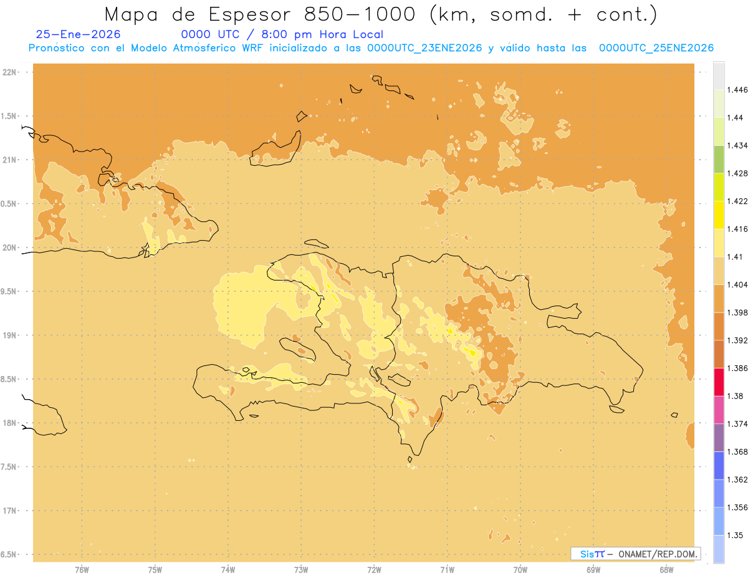Click the '69W' longitude label
Screen dimensions: 748x578
coord(593,570)
